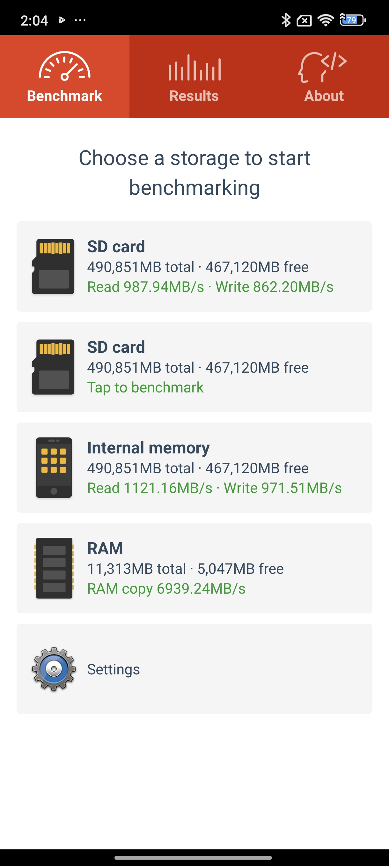Open the About tab
389x866 pixels.
(324, 96)
